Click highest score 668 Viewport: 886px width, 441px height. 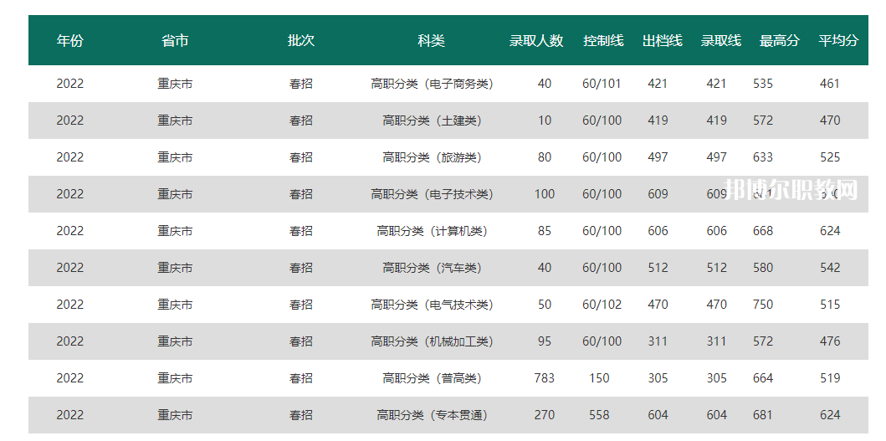coord(763,231)
